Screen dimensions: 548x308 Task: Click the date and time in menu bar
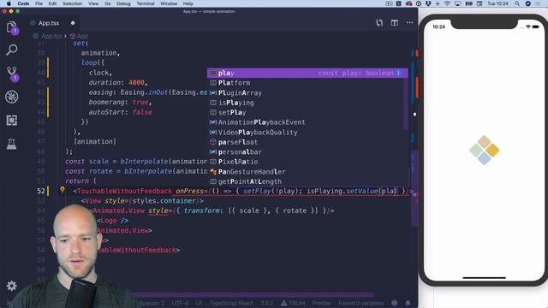click(x=498, y=3)
